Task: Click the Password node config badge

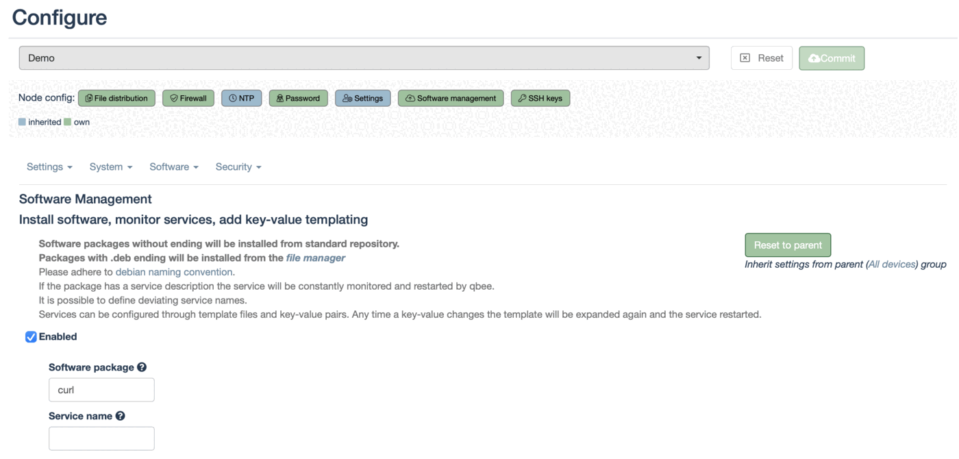Action: [x=298, y=99]
